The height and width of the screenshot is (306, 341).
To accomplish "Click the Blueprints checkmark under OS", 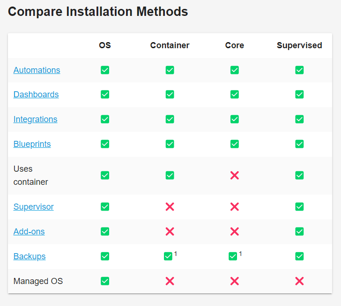I will [105, 144].
